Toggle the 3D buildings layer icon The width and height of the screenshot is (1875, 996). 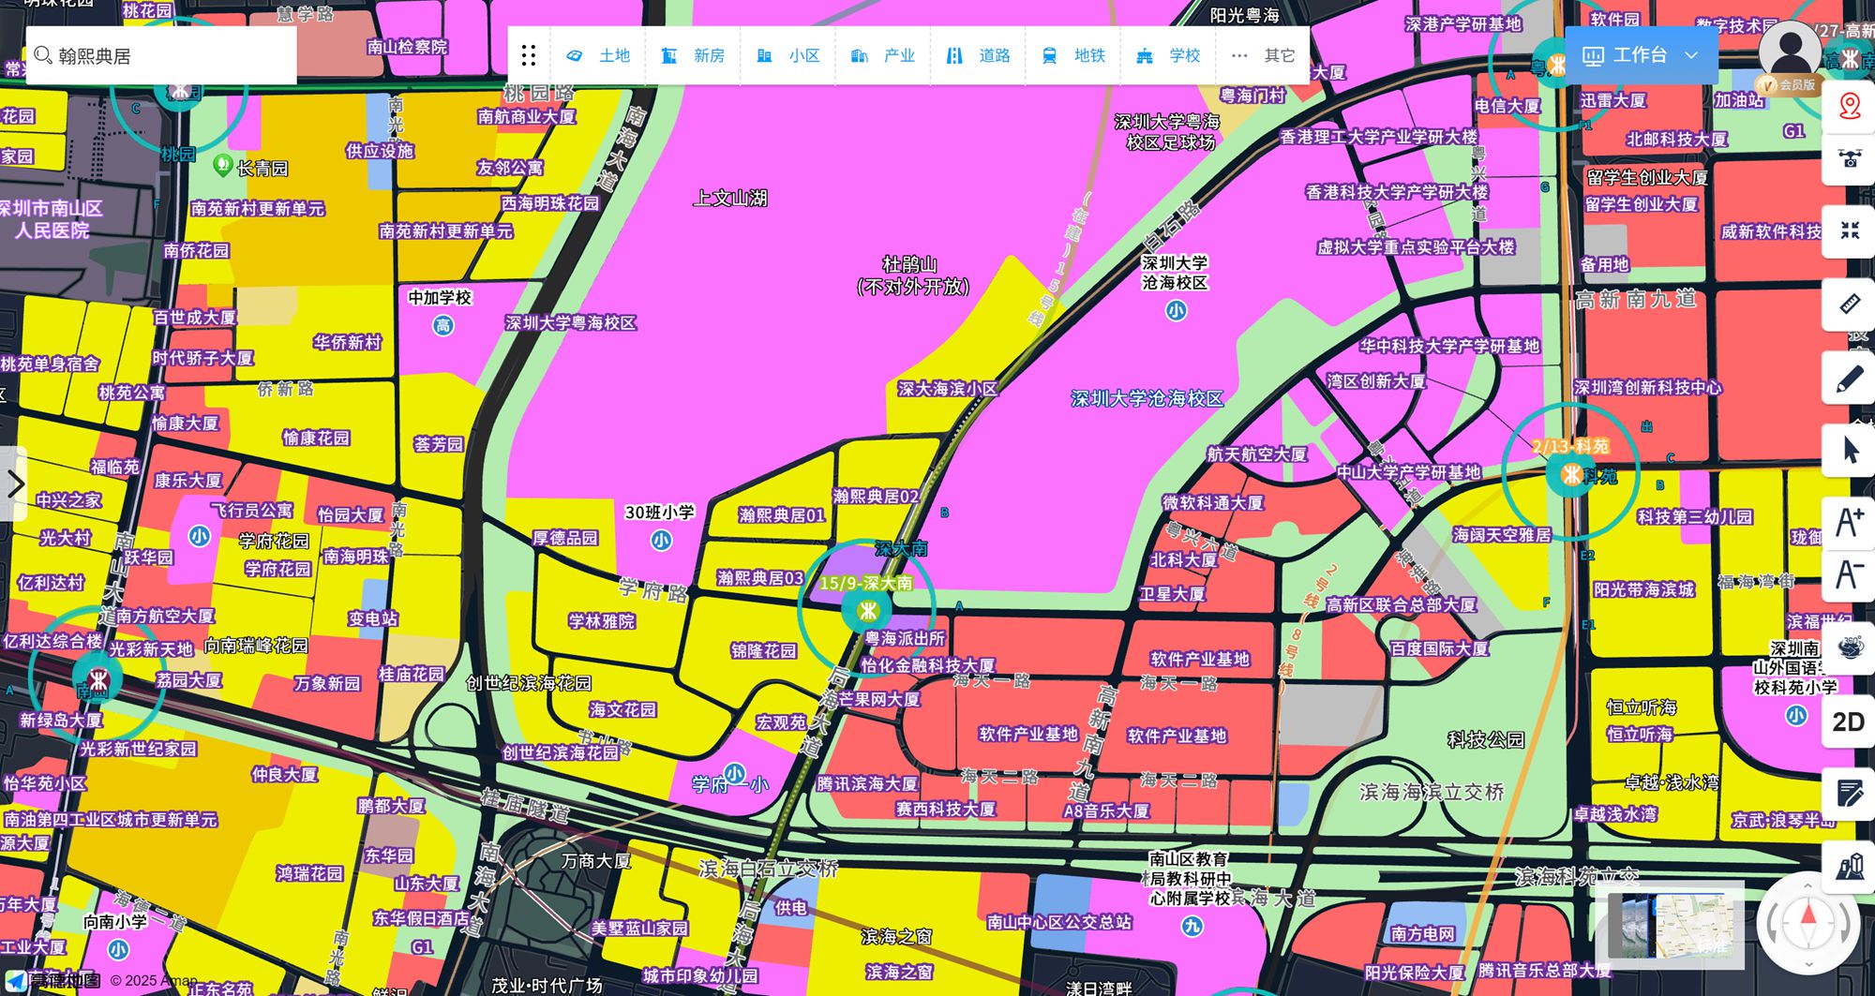click(1849, 867)
